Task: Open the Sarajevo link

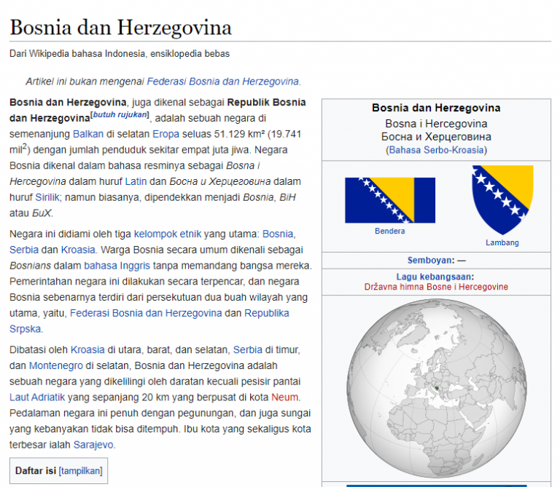Action: coord(93,445)
